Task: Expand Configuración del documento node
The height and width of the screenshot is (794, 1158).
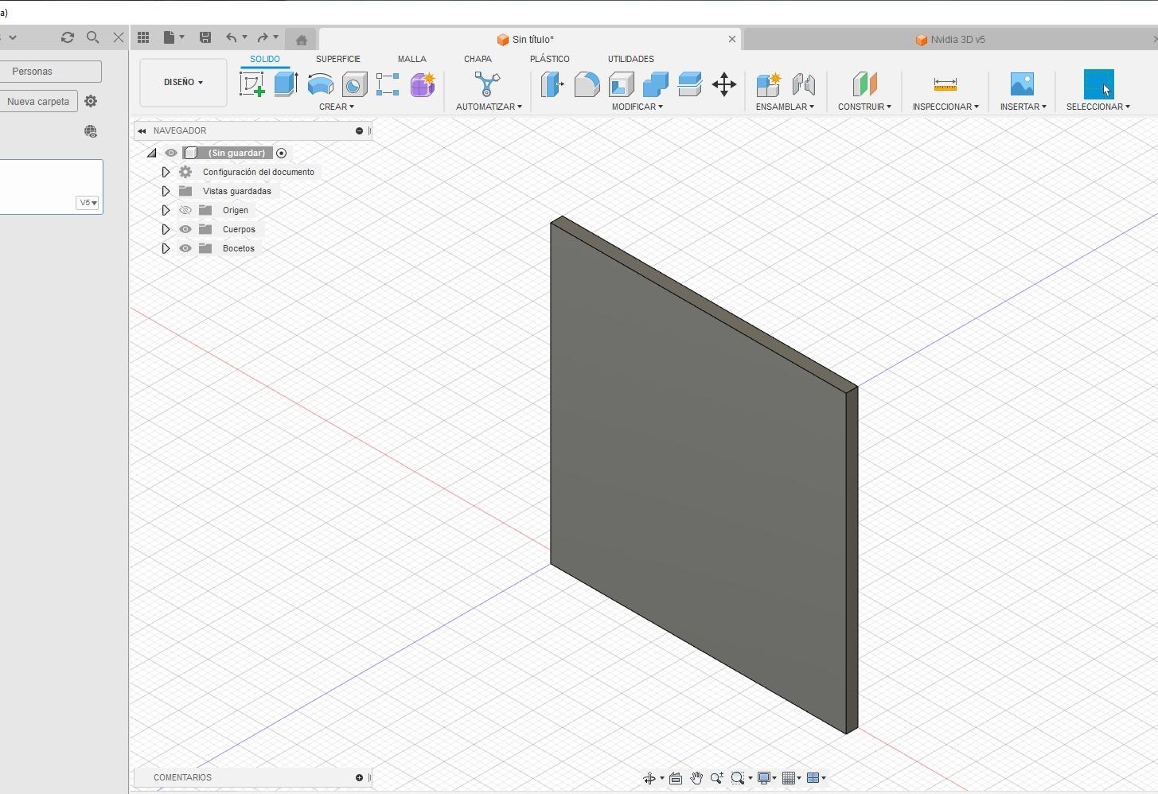Action: tap(166, 172)
